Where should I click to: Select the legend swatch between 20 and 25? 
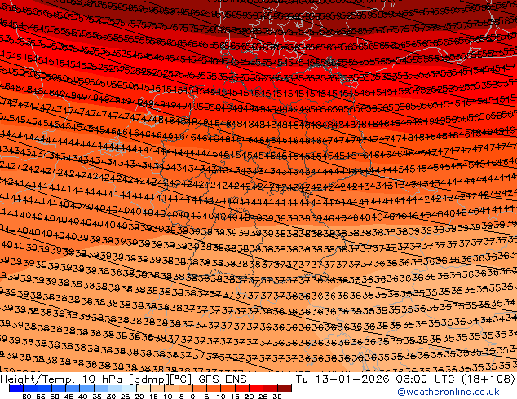[256, 388]
